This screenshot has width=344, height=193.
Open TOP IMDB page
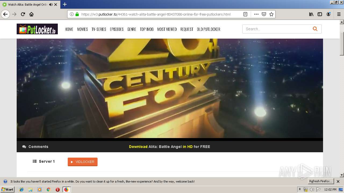click(147, 29)
